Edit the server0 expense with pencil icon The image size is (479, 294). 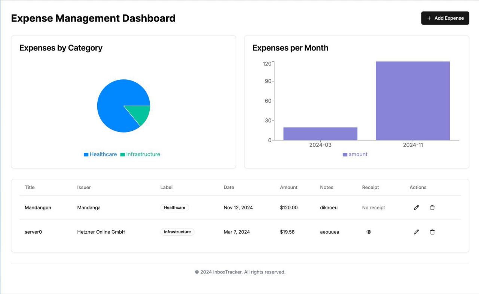point(416,232)
